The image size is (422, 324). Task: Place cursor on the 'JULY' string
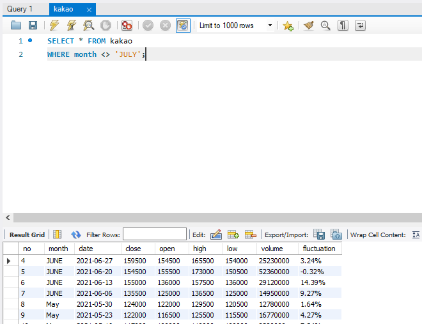(x=128, y=54)
